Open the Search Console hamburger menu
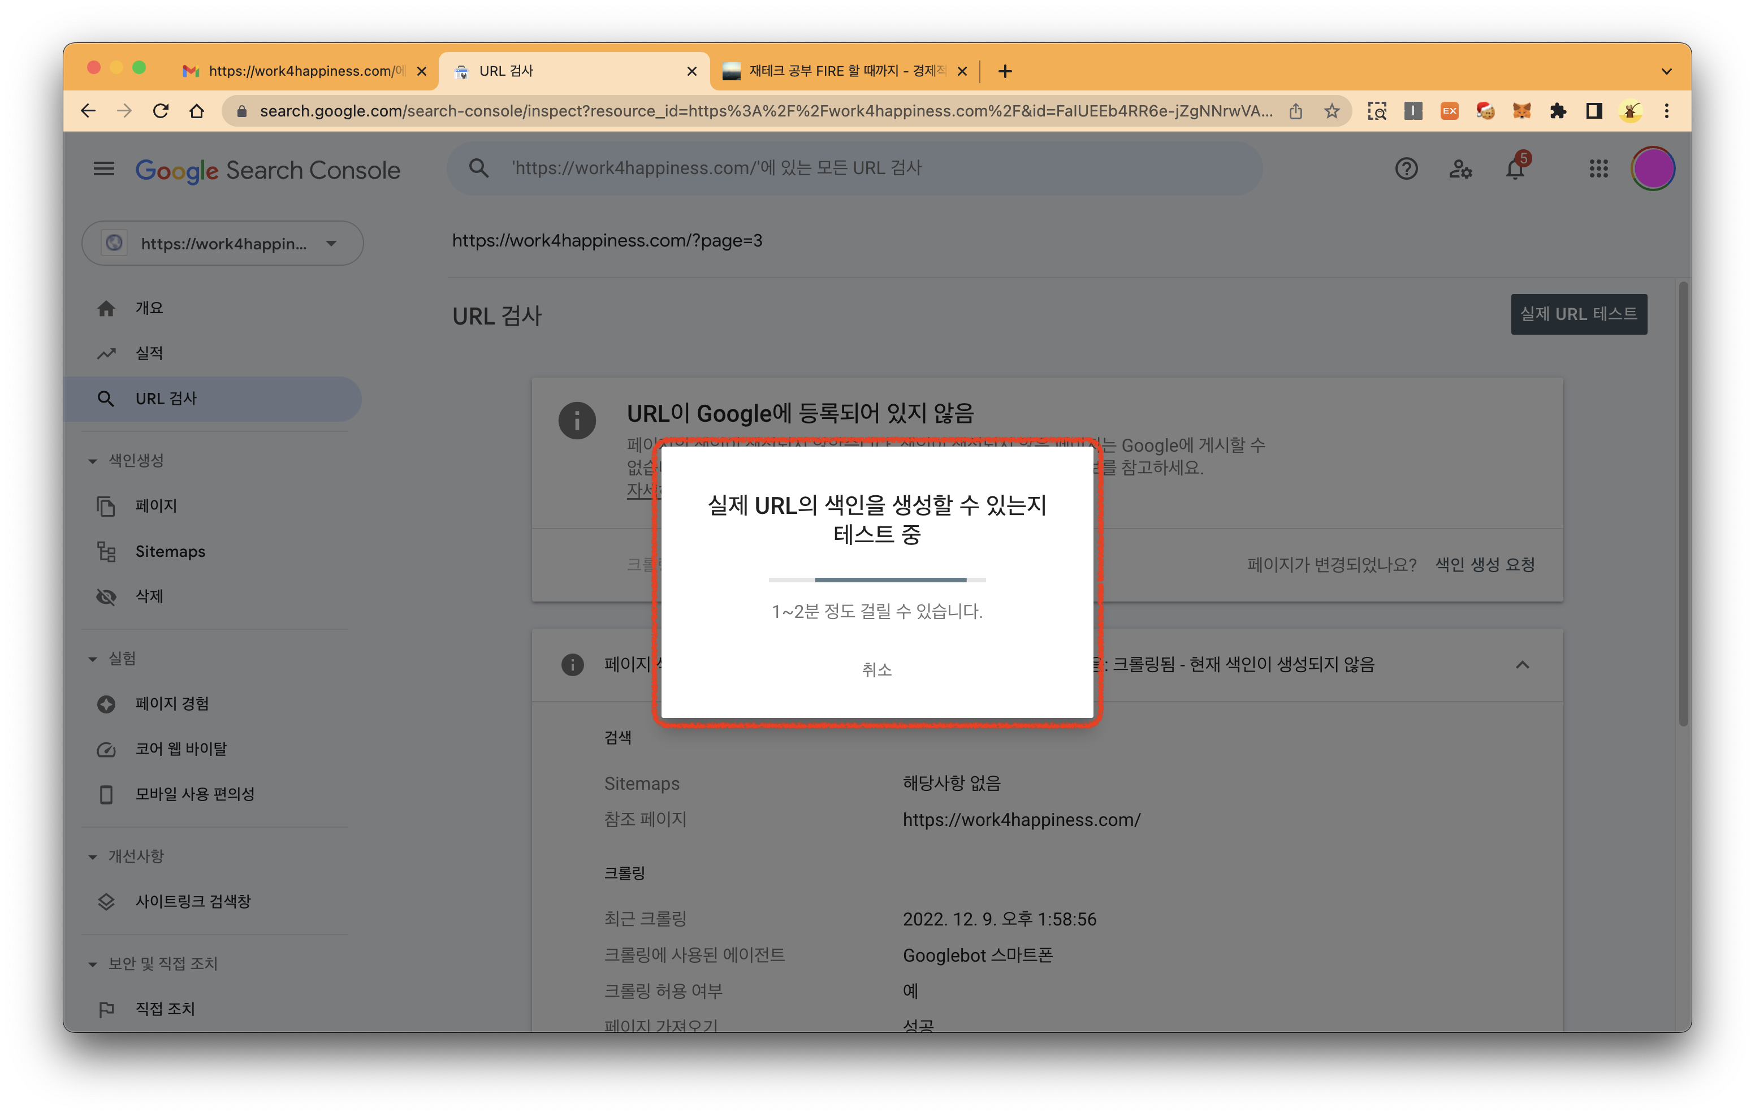1755x1116 pixels. pyautogui.click(x=103, y=168)
